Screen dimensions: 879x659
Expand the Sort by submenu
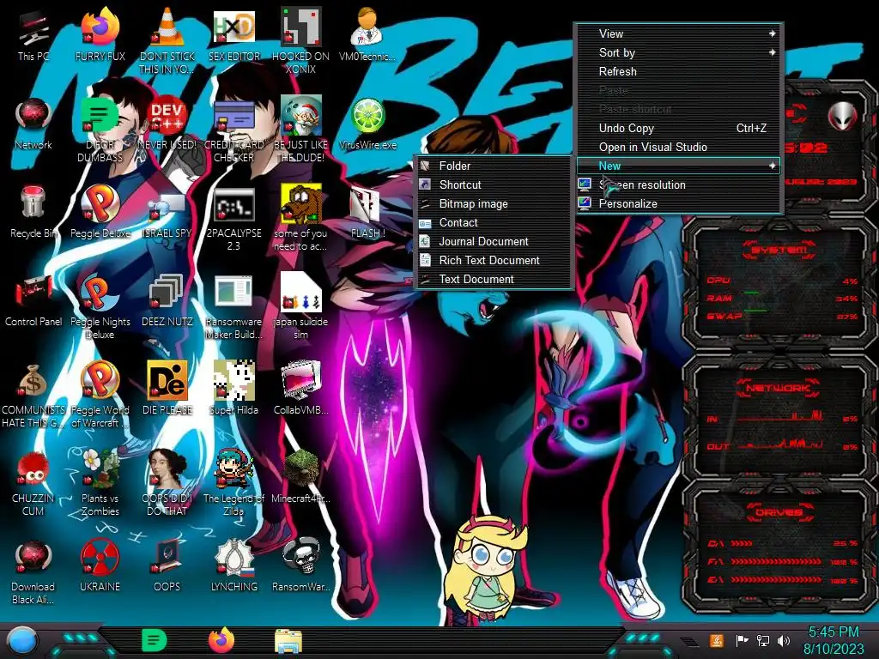pyautogui.click(x=678, y=52)
